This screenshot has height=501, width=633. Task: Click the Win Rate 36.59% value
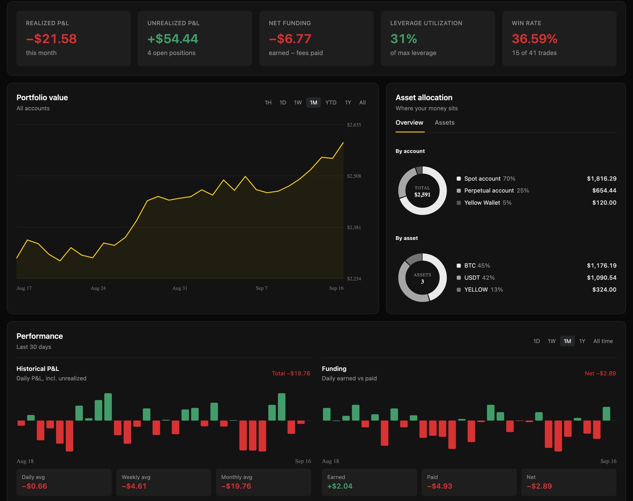click(534, 39)
